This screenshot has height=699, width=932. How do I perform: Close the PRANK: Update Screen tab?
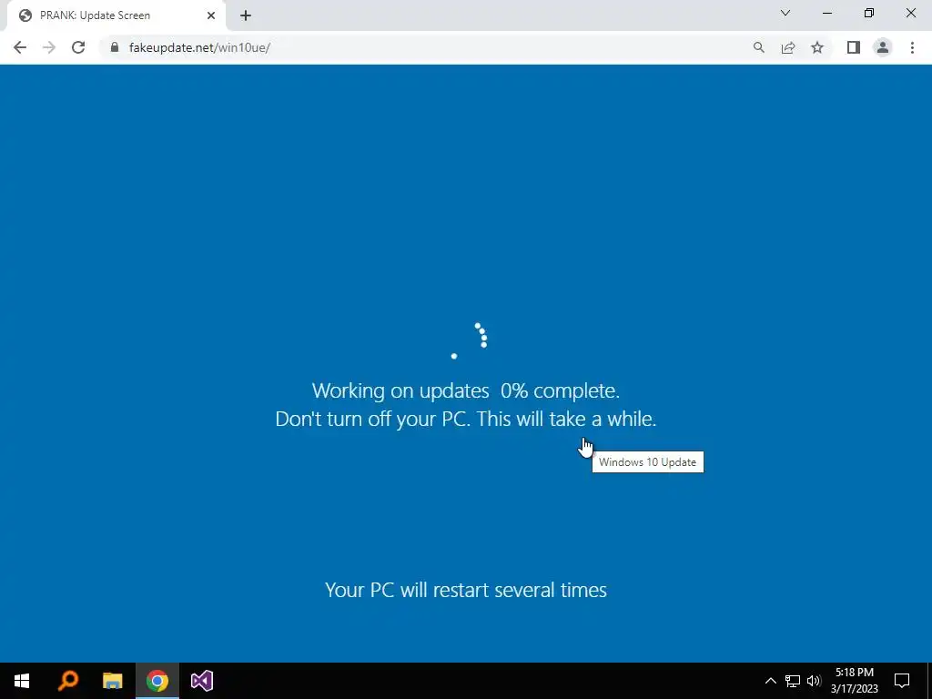pos(211,15)
